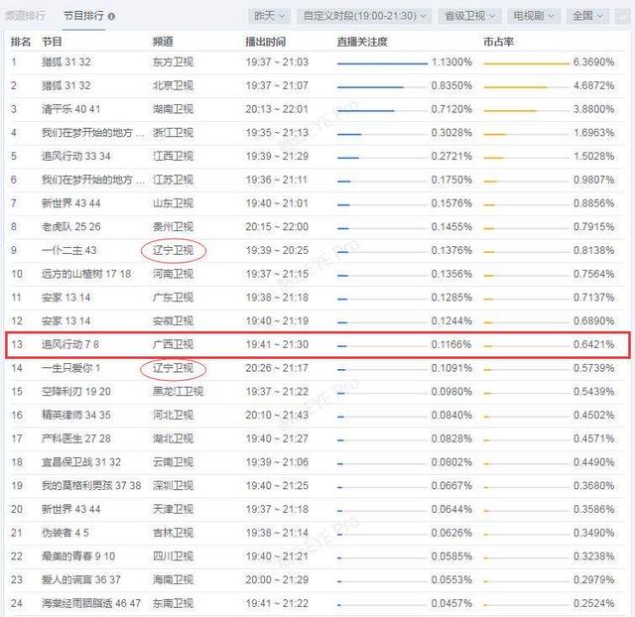635x617 pixels.
Task: Click 天津卫视 channel cell
Action: (x=173, y=509)
